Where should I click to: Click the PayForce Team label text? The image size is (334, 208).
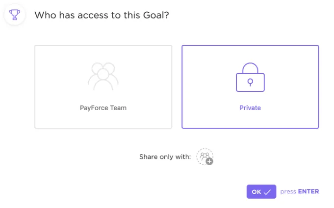pyautogui.click(x=103, y=108)
